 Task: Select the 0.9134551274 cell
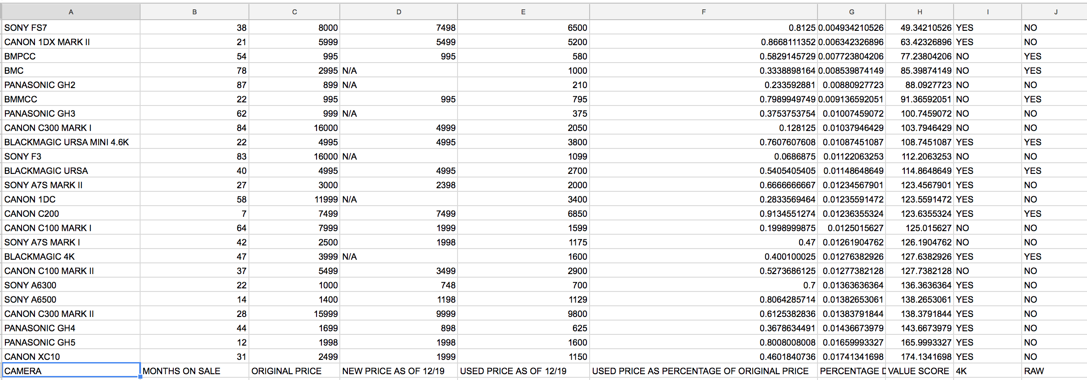[703, 214]
